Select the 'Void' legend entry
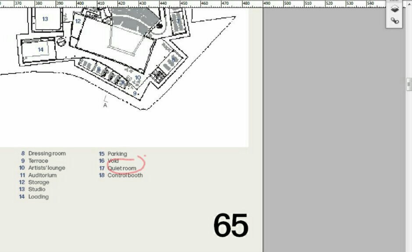The image size is (412, 252). coord(113,161)
